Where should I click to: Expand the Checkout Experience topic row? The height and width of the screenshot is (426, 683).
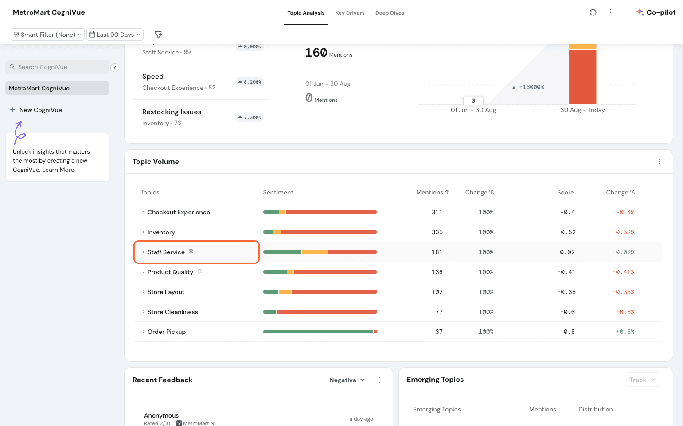[x=144, y=212]
